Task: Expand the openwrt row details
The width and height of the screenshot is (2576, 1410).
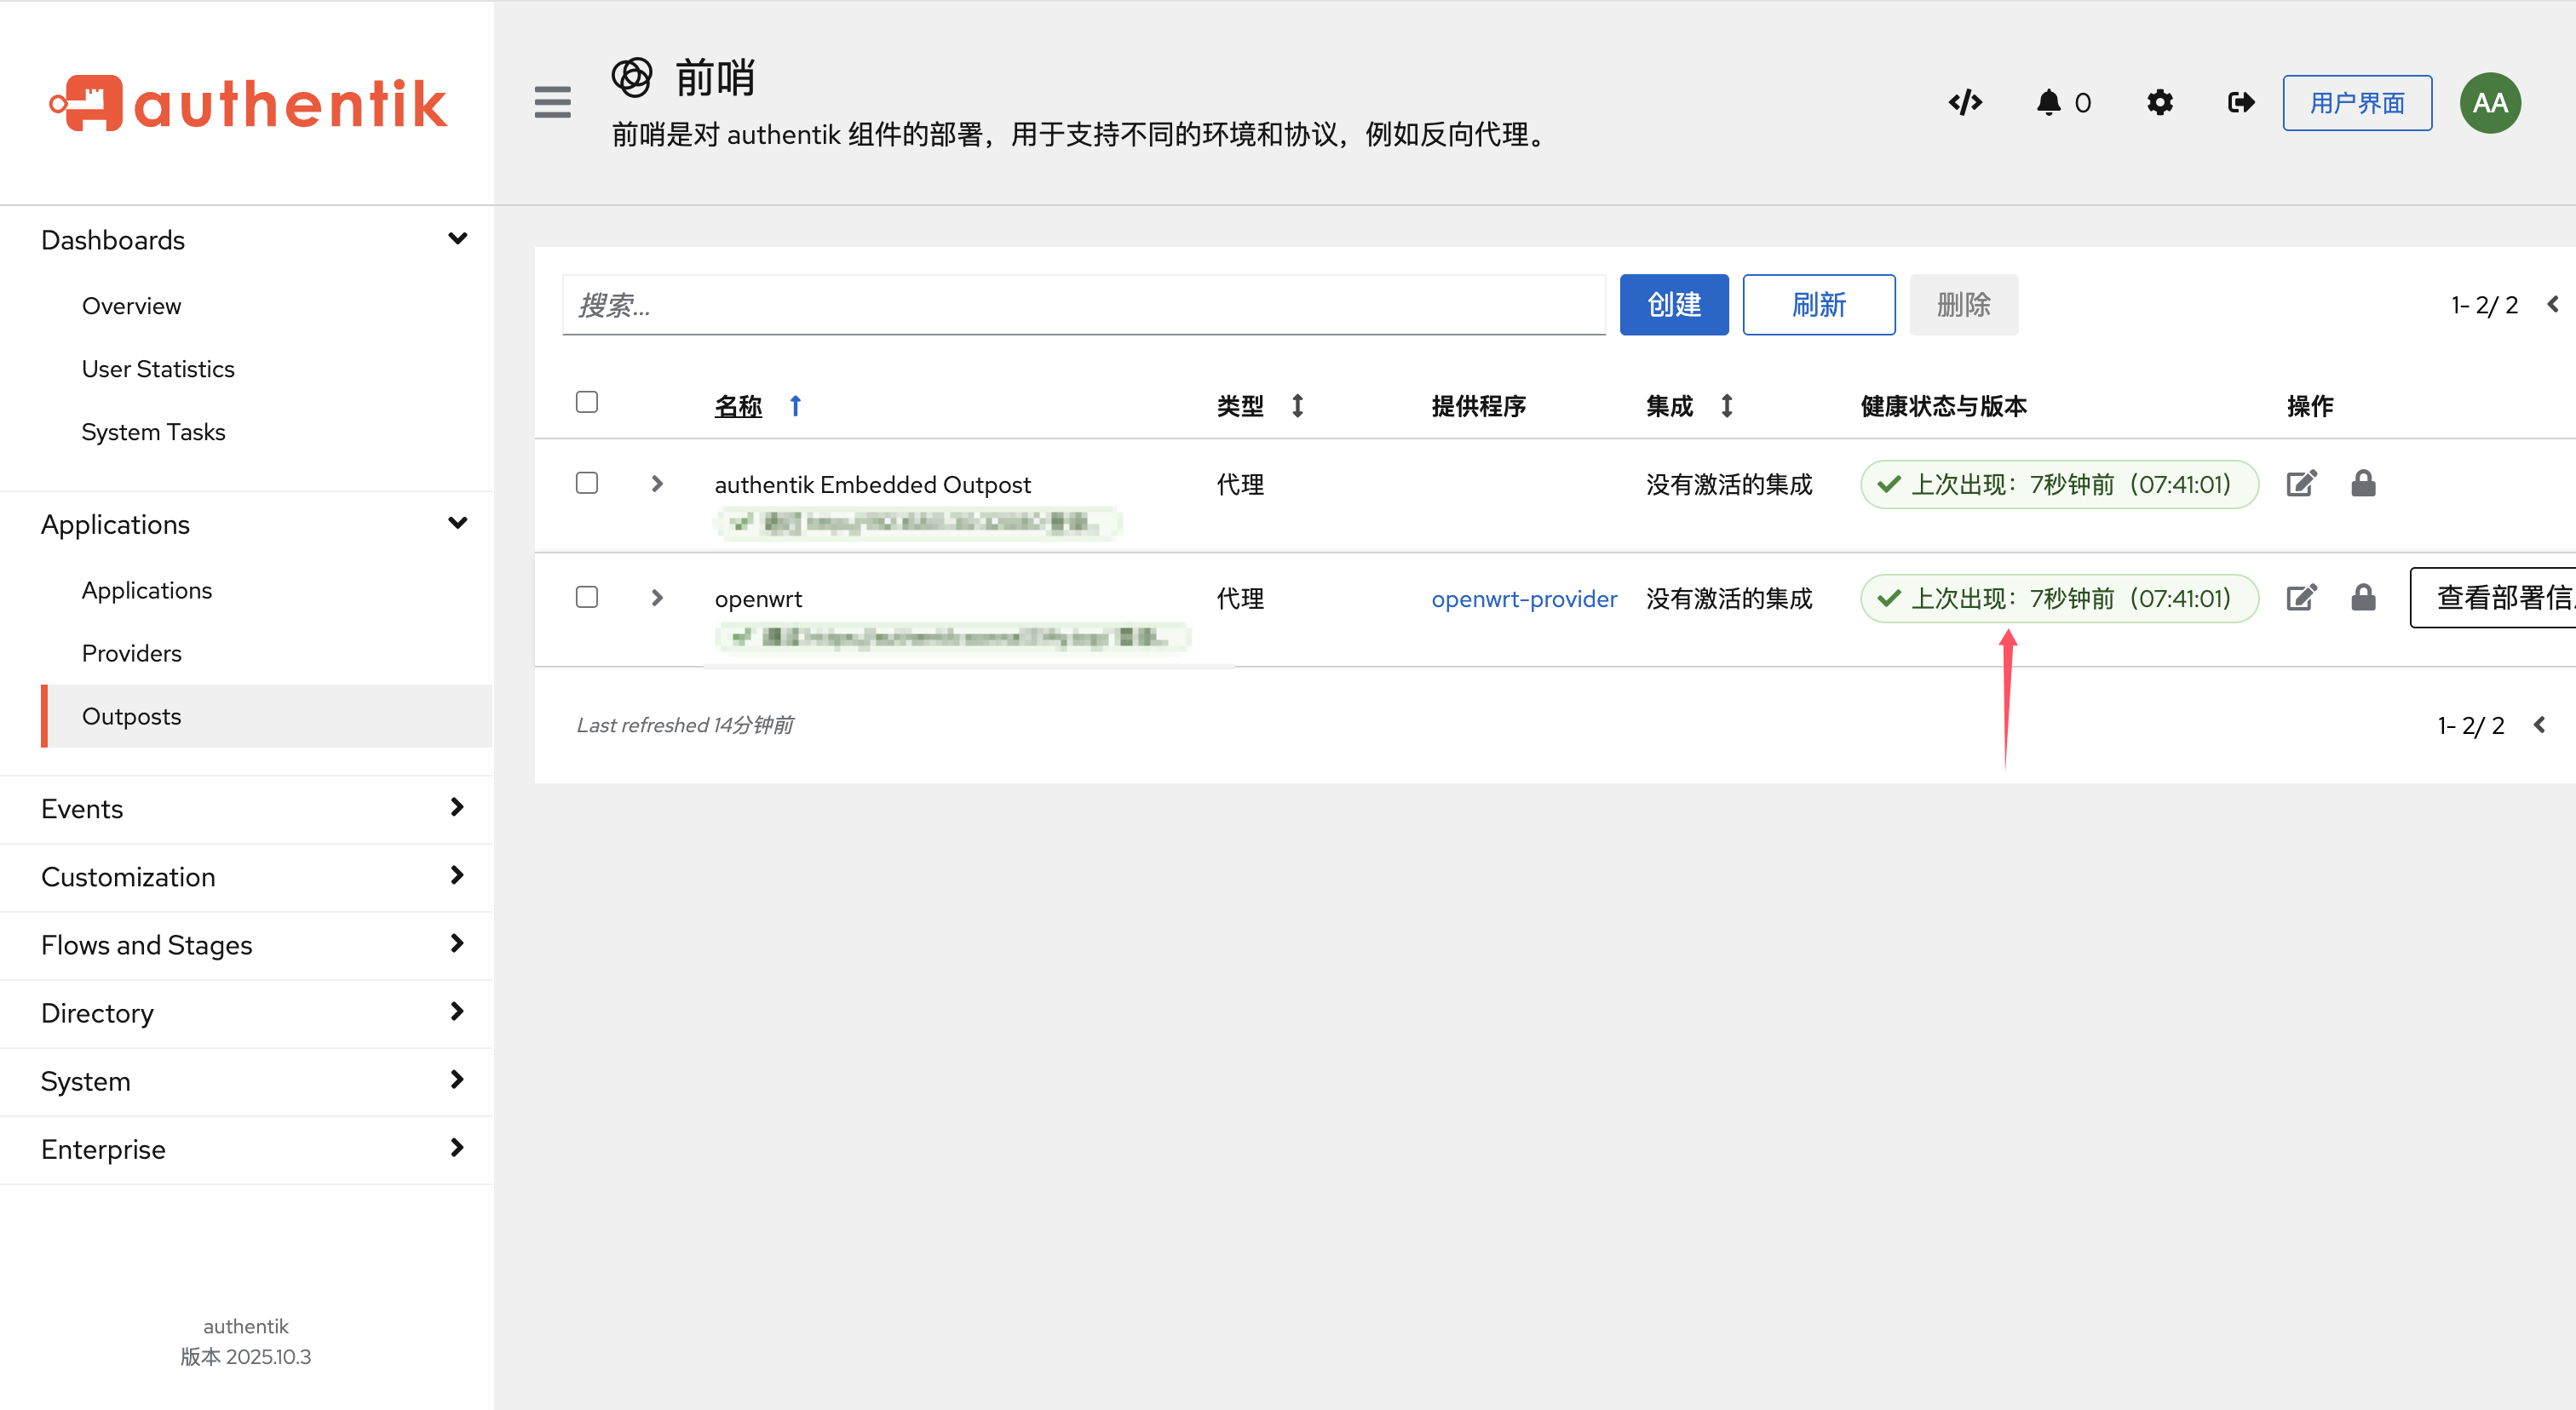Action: 657,598
